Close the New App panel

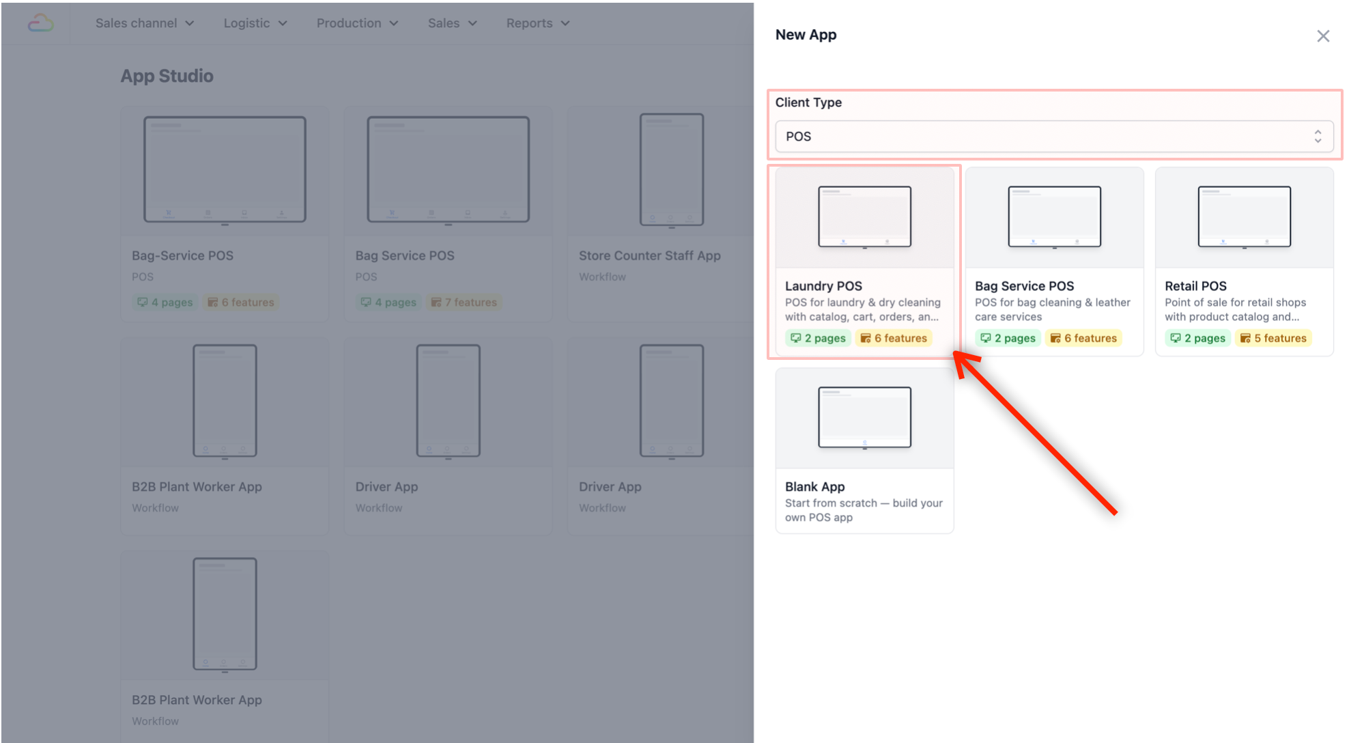click(x=1322, y=36)
